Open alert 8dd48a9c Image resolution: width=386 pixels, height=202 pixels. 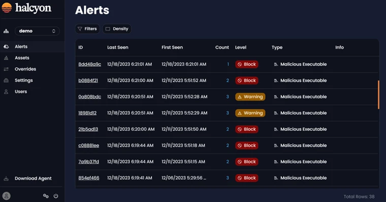tap(90, 64)
